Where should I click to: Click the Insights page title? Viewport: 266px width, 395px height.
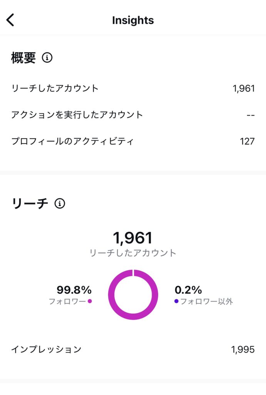click(133, 20)
